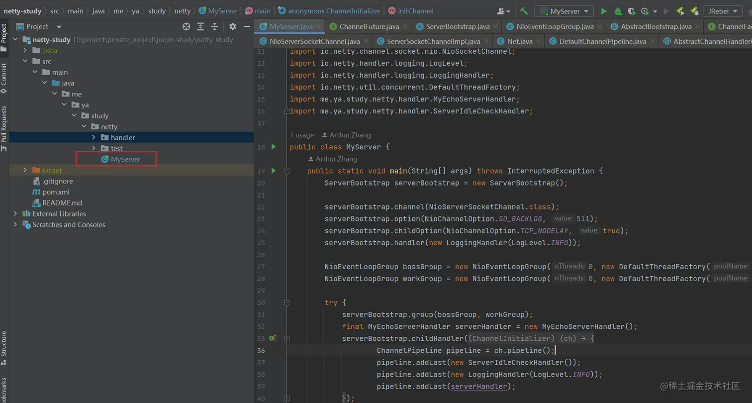Click Expand All in Project panel
This screenshot has width=752, height=403.
(x=200, y=26)
